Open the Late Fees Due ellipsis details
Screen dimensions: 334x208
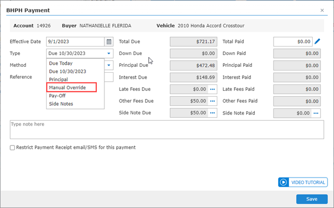click(x=212, y=89)
